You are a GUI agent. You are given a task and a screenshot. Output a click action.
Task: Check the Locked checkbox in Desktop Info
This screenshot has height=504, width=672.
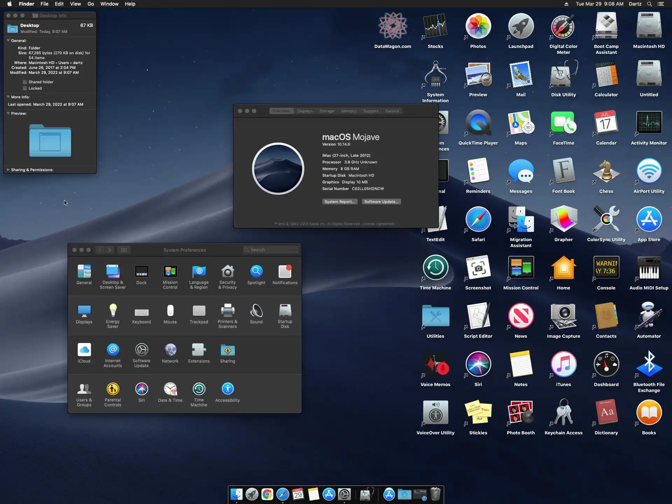pos(25,88)
